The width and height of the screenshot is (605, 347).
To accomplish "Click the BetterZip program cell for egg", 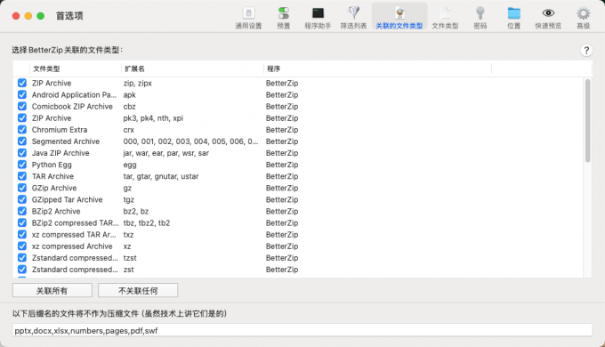I will point(282,165).
